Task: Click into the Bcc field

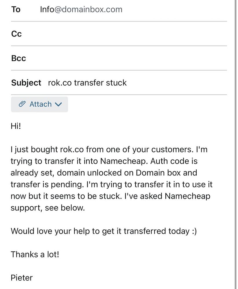Action: point(119,58)
